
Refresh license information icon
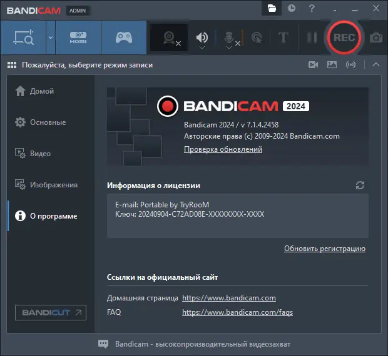tap(360, 185)
